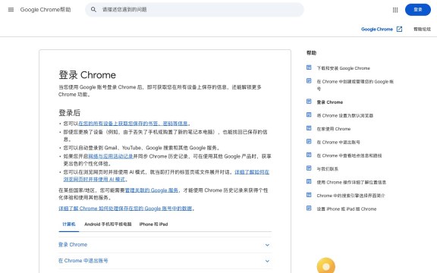Expand the 登录 Chrome section chevron
Screen dimensions: 437x273
pos(267,245)
